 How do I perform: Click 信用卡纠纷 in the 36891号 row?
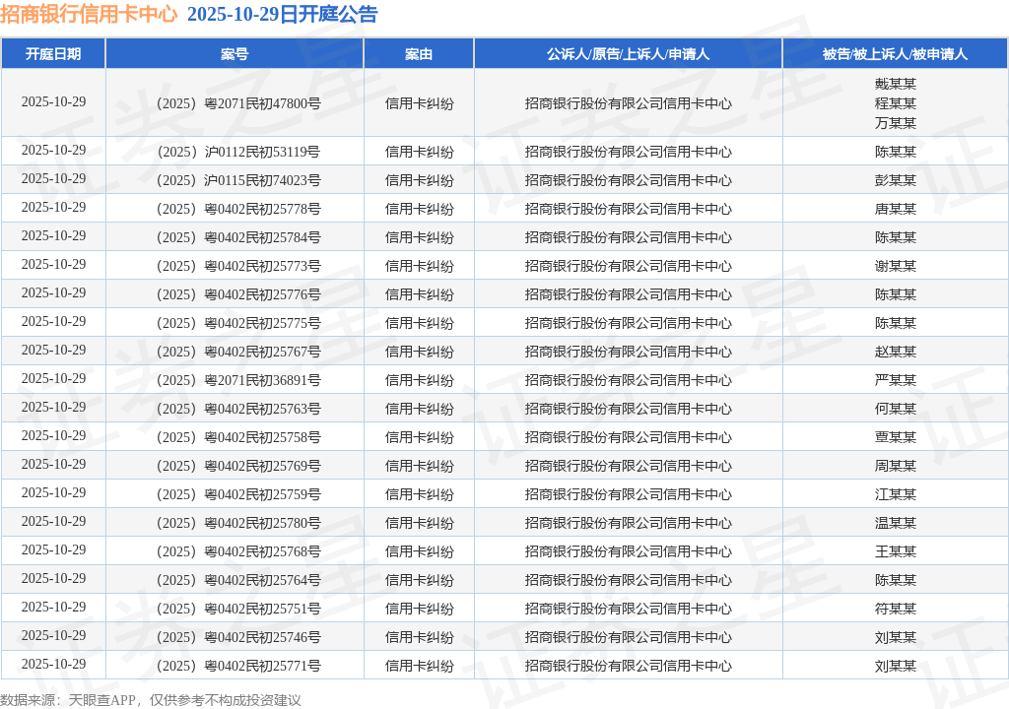[x=419, y=380]
